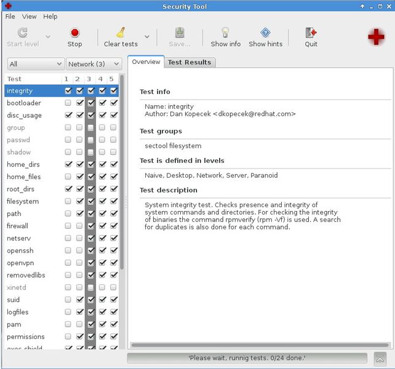The height and width of the screenshot is (369, 395).
Task: Click the Stop red circle icon
Action: (74, 33)
